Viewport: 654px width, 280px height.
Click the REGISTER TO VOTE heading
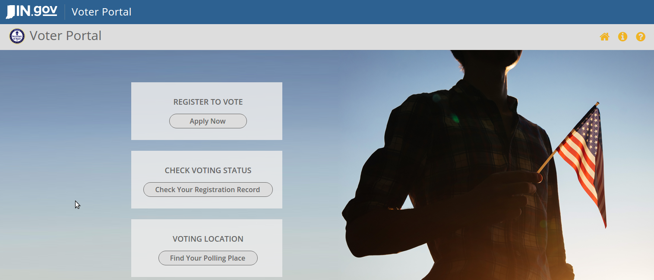point(208,102)
